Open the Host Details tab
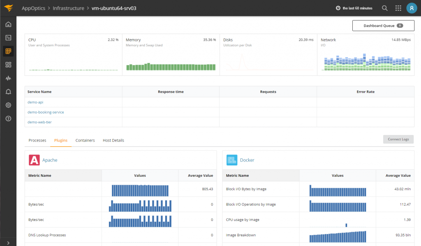This screenshot has height=246, width=421. 113,141
